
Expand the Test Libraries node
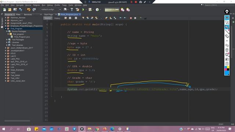click(x=7, y=45)
